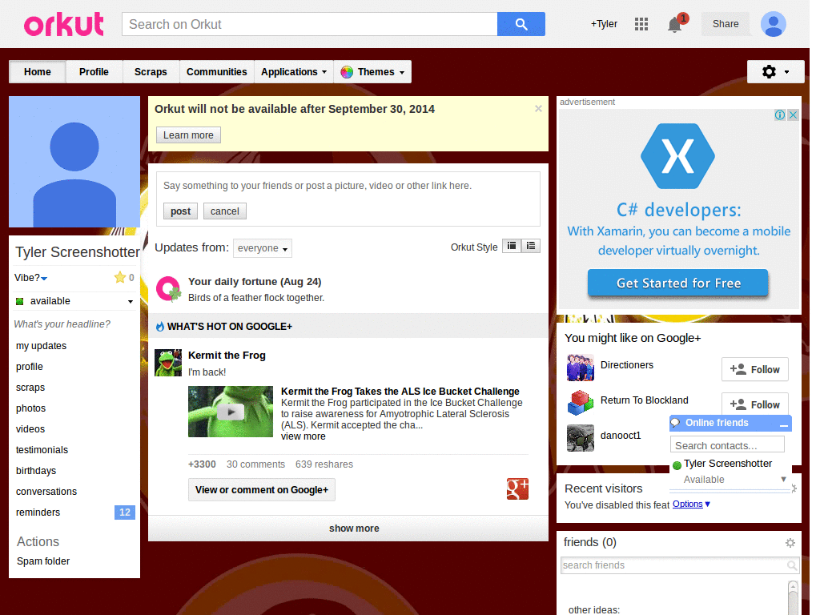
Task: Open the settings gear dropdown button
Action: pyautogui.click(x=775, y=71)
